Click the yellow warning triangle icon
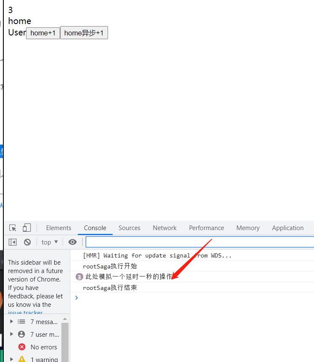This screenshot has width=314, height=362. tap(22, 359)
